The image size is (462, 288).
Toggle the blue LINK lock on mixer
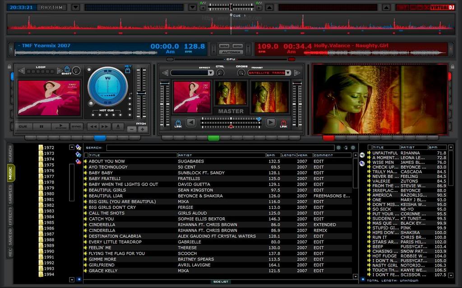(x=178, y=123)
